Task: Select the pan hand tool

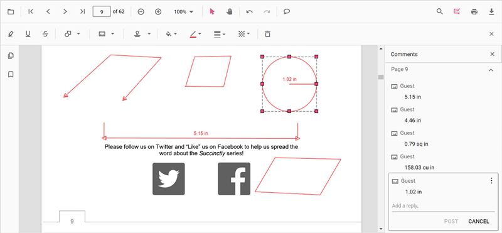Action: (x=229, y=12)
